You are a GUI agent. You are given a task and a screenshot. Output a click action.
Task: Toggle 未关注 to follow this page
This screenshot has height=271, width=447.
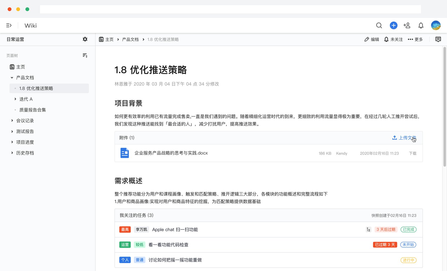pos(393,39)
